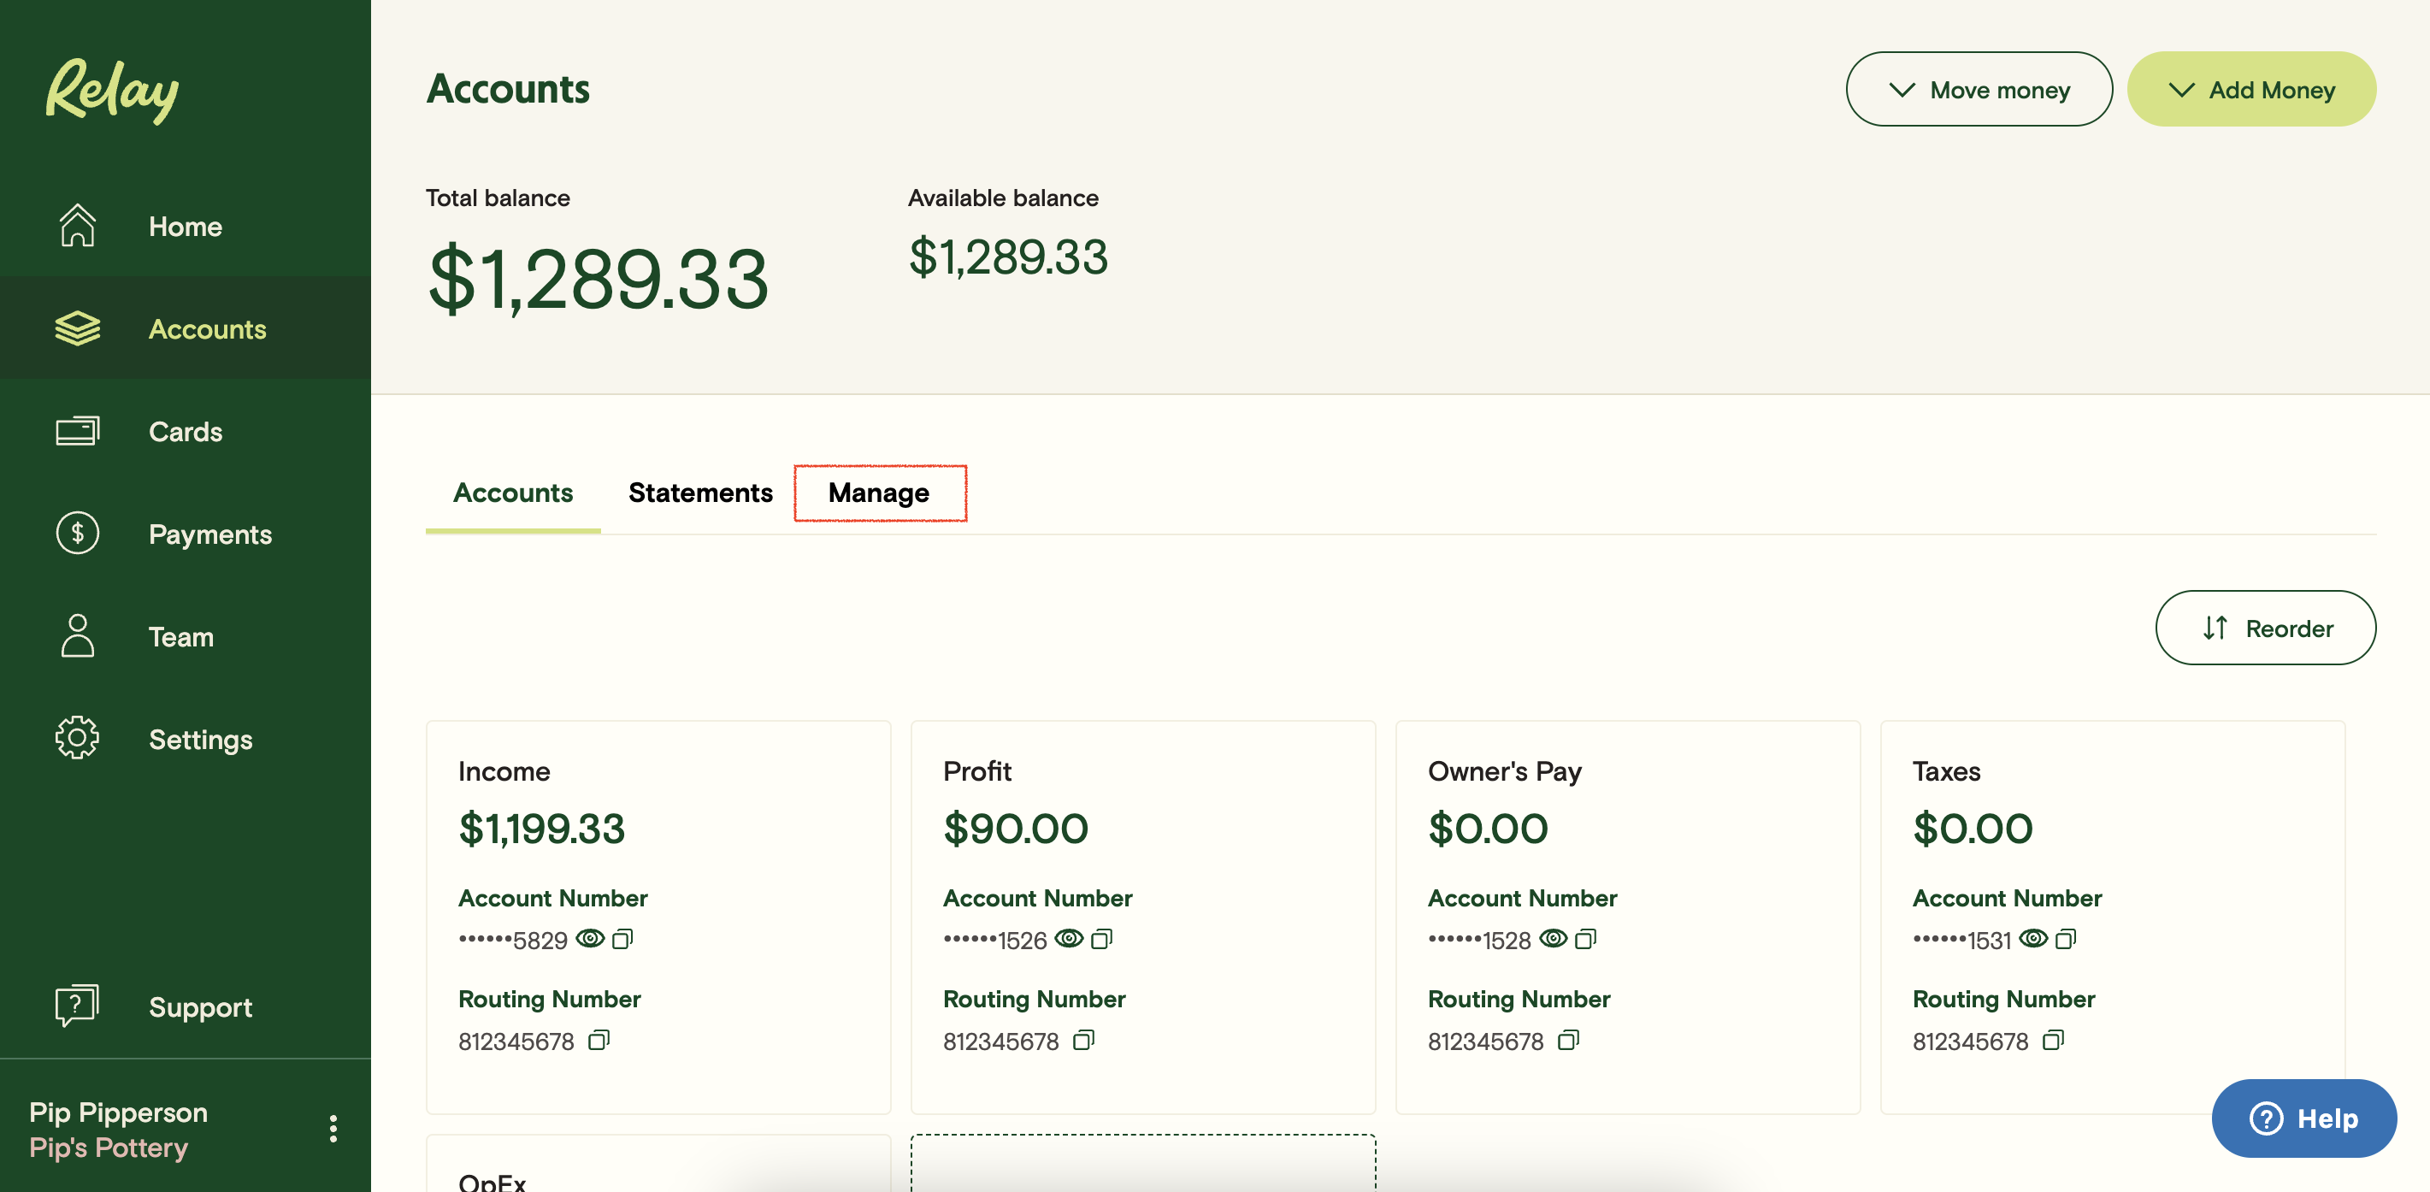This screenshot has width=2430, height=1192.
Task: Expand the Add Money dropdown
Action: coord(2251,90)
